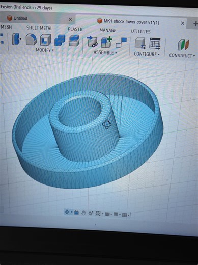
Task: Expand the zoom window dropdown arrow
Action: [102, 214]
